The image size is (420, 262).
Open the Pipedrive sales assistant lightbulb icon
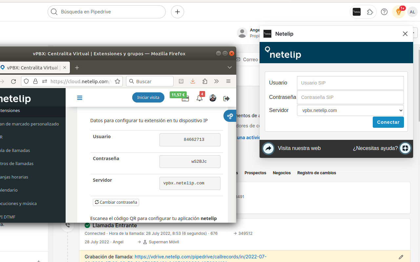point(399,12)
